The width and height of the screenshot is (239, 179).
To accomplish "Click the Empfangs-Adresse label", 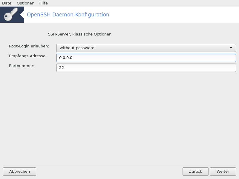I will [x=28, y=56].
